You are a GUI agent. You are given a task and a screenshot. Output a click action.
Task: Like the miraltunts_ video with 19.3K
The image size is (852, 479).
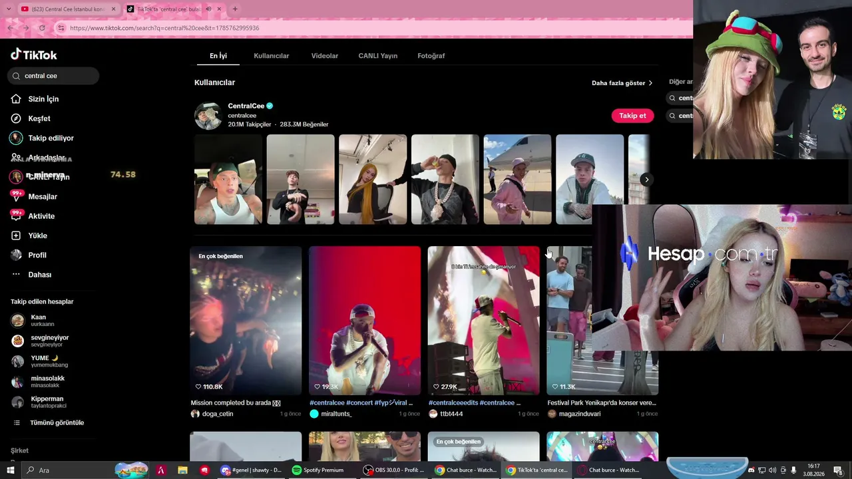click(318, 387)
